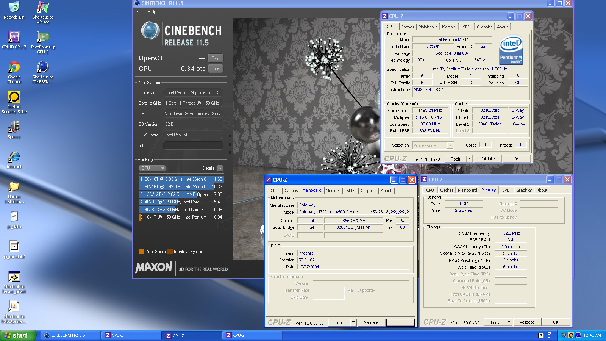This screenshot has width=606, height=341.
Task: Select ranking row 12C/12T @ 2.62 GHz AMD Opteron
Action: pos(181,194)
